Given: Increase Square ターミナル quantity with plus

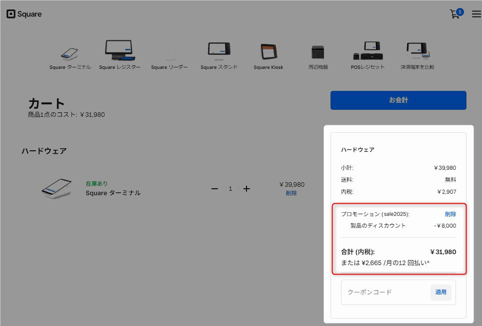Looking at the screenshot, I should [x=246, y=189].
